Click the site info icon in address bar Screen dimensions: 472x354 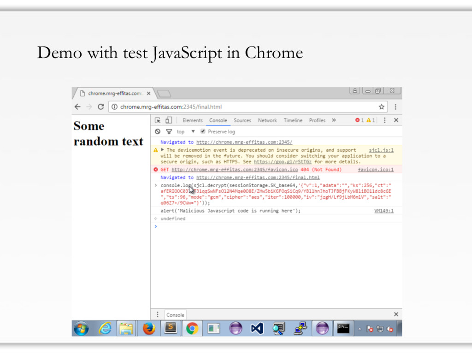coord(115,107)
